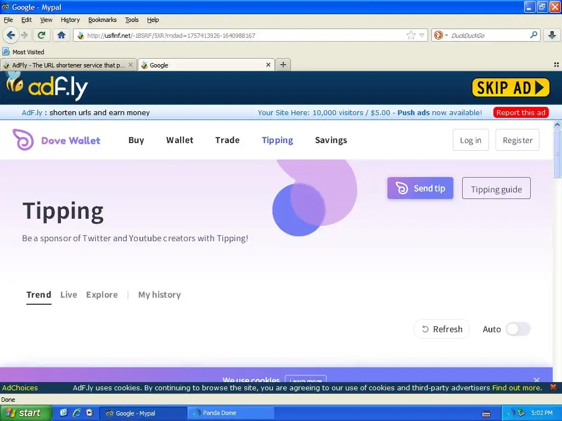Click the Forward navigation arrow
Viewport: 562px width, 421px height.
click(x=24, y=35)
